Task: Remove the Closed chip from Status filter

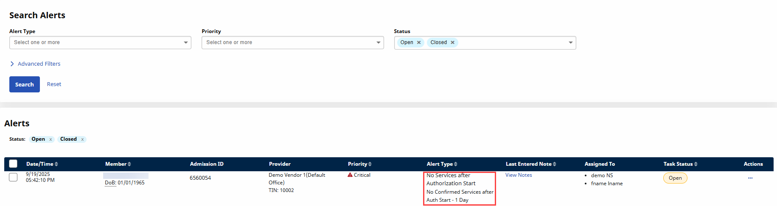Action: click(452, 42)
